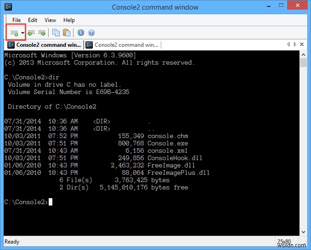
Task: Open the View menu
Action: click(x=50, y=20)
